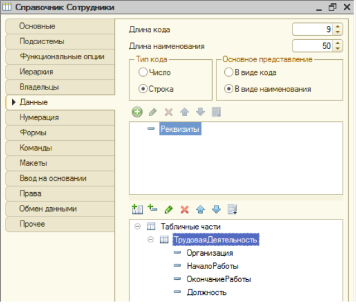Viewport: 356px width, 304px height.
Task: Decrease Длина наименования with spinner down arrow
Action: [338, 48]
